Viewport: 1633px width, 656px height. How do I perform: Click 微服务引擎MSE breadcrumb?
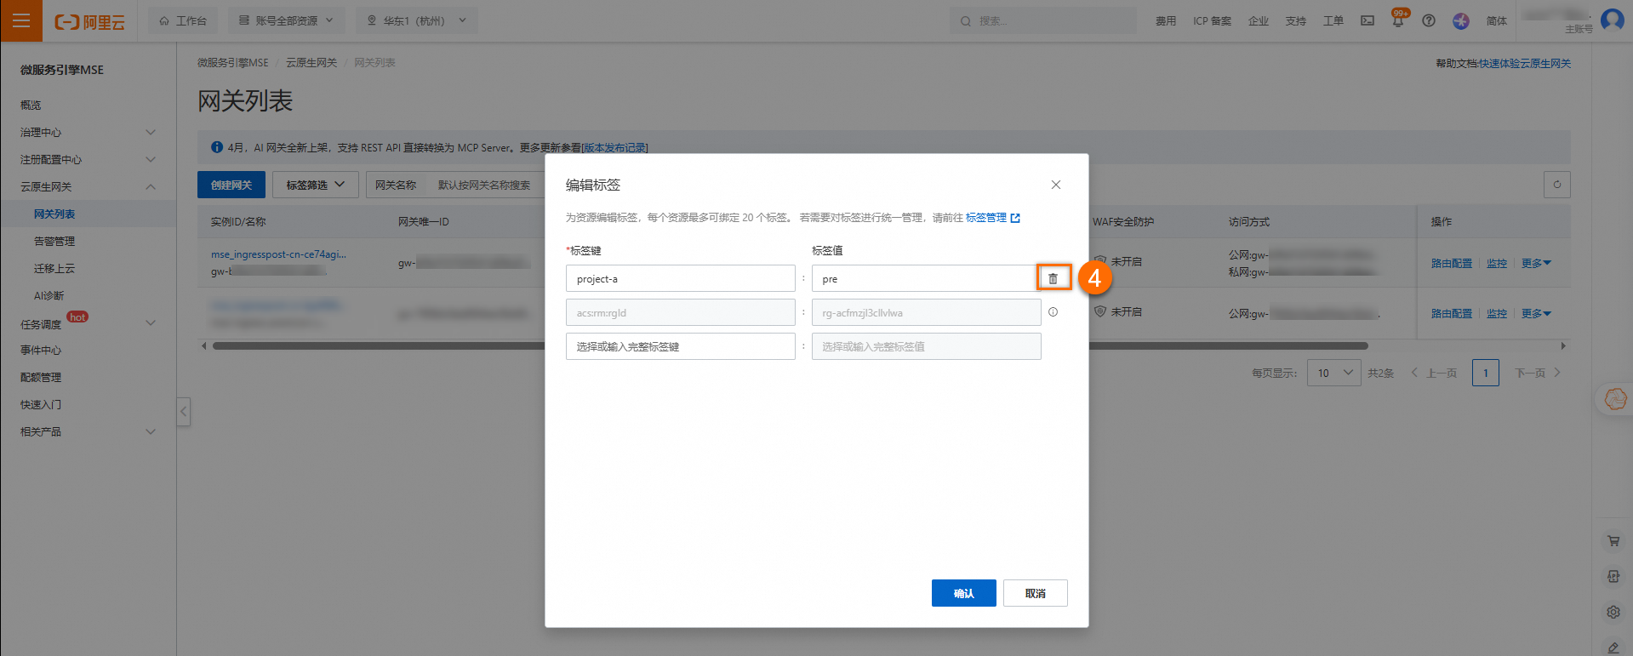coord(232,63)
